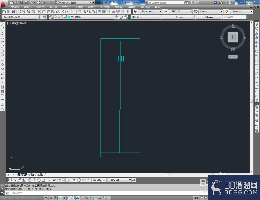Switch to the 布局1 layout tab
Viewport: 260px width, 200px height.
[x=31, y=175]
